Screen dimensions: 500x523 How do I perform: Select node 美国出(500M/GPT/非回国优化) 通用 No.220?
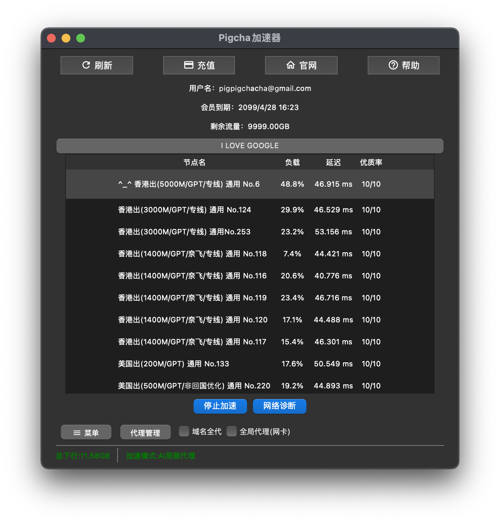[250, 384]
